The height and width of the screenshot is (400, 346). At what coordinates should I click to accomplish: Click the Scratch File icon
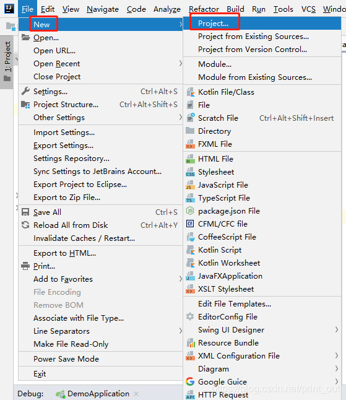pos(191,118)
